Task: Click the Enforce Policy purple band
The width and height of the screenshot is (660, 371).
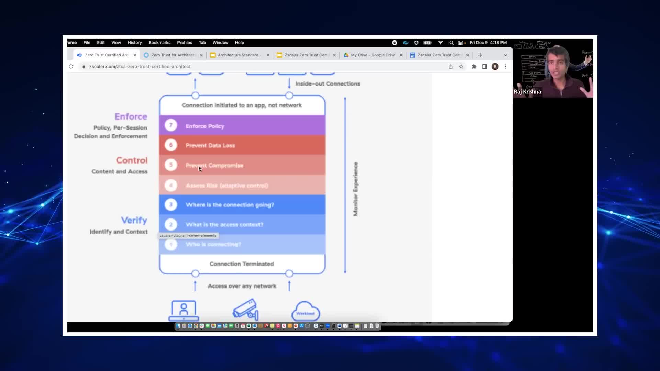Action: coord(242,126)
